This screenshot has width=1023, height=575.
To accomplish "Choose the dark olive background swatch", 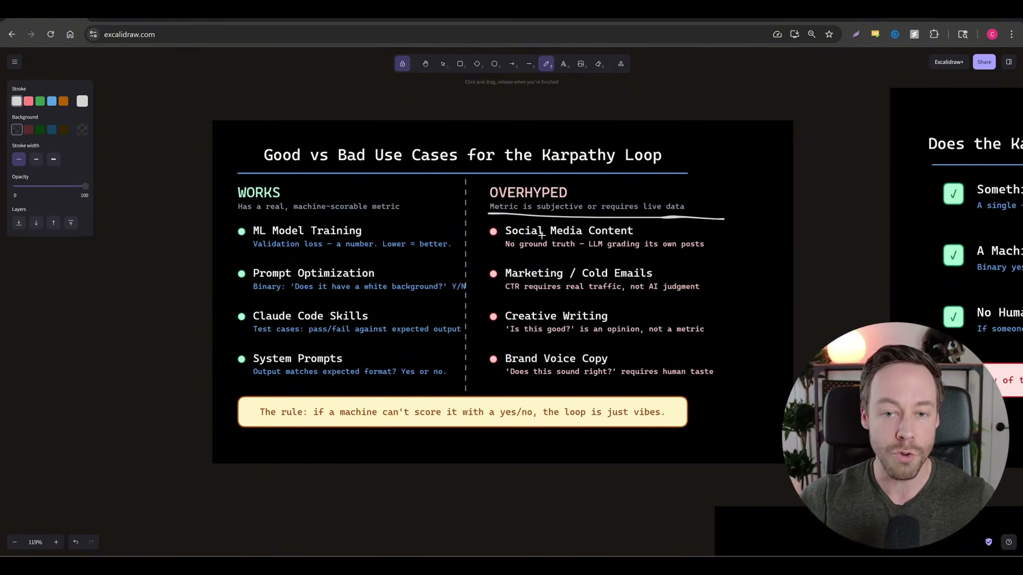I will pos(63,129).
